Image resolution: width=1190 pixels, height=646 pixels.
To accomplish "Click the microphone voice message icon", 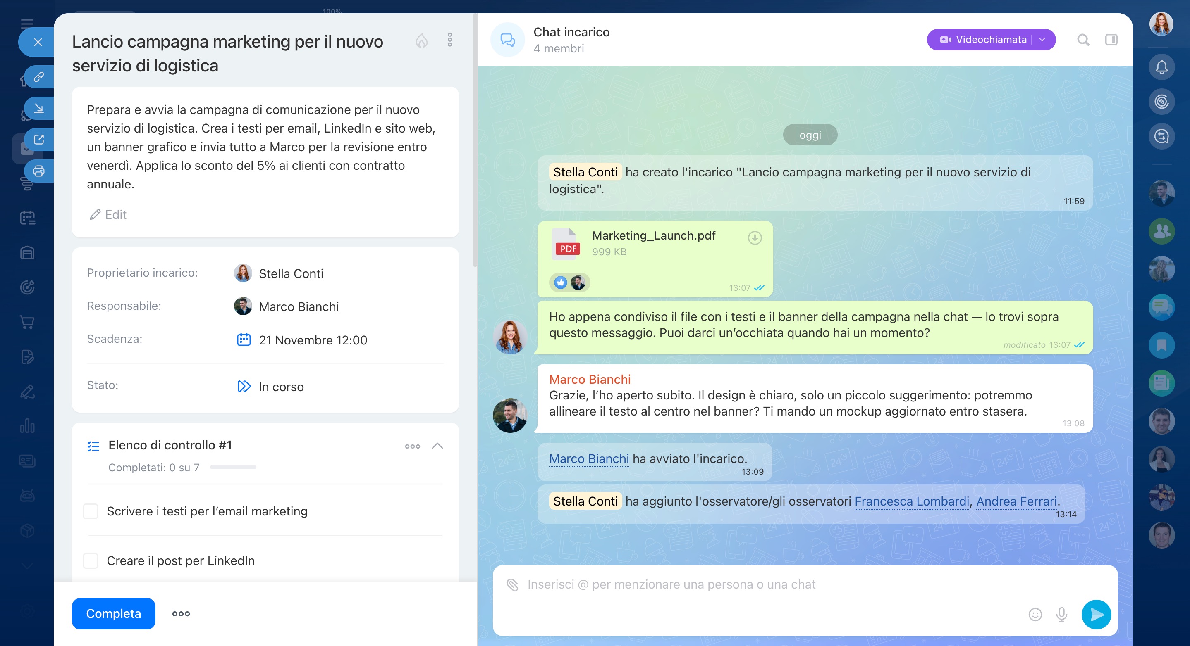I will [x=1061, y=614].
